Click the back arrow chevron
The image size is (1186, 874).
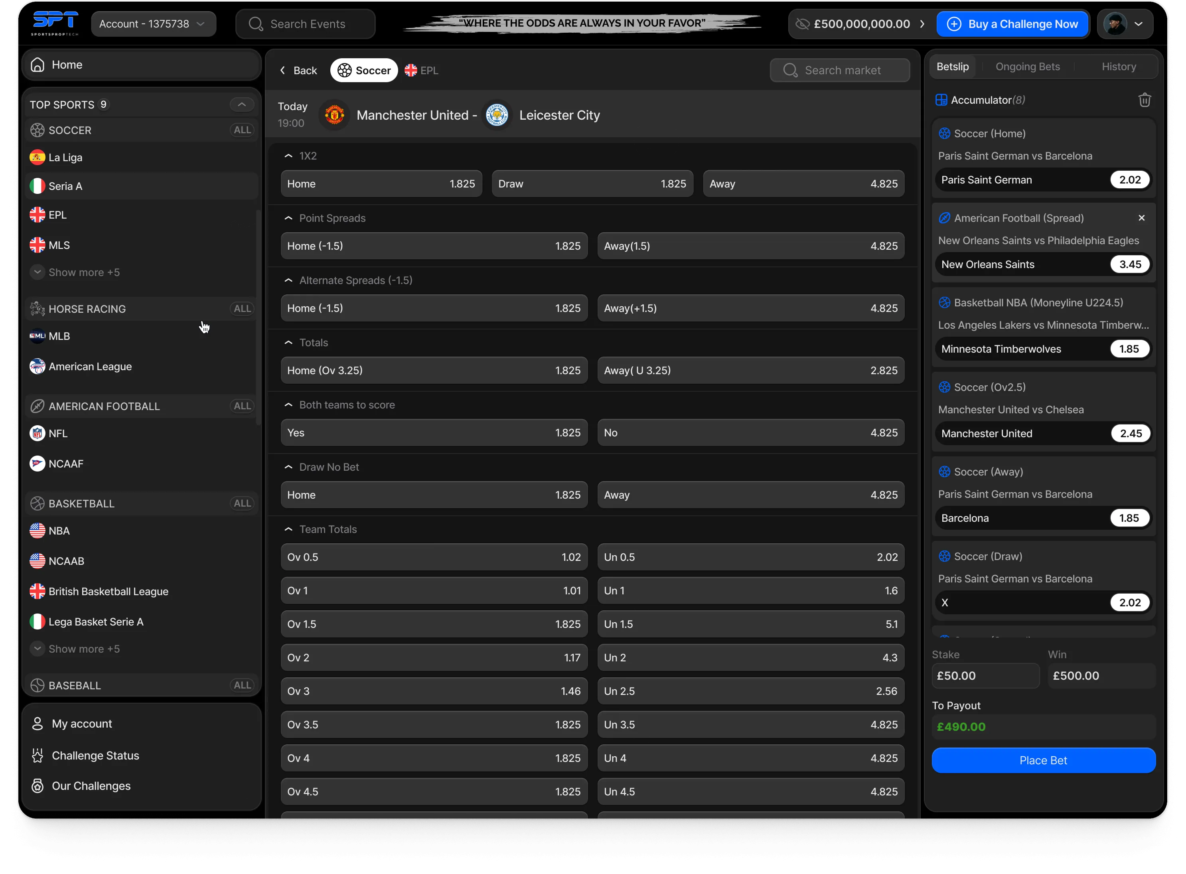tap(282, 70)
